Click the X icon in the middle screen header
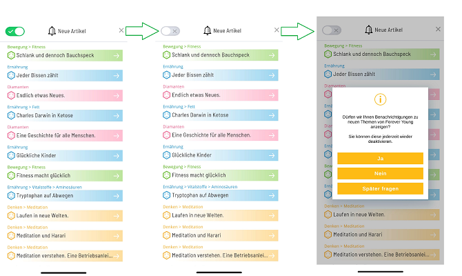 (x=277, y=30)
